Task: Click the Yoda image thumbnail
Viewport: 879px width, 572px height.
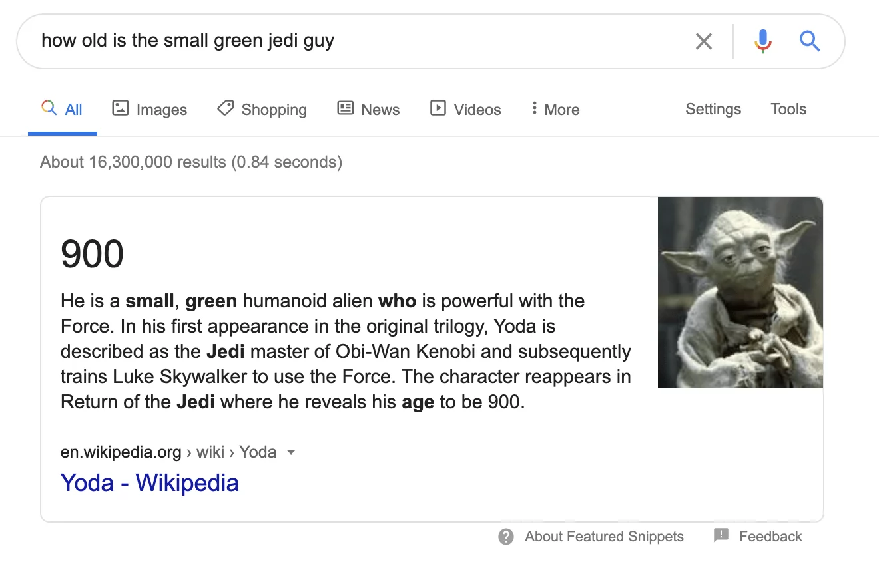Action: point(740,292)
